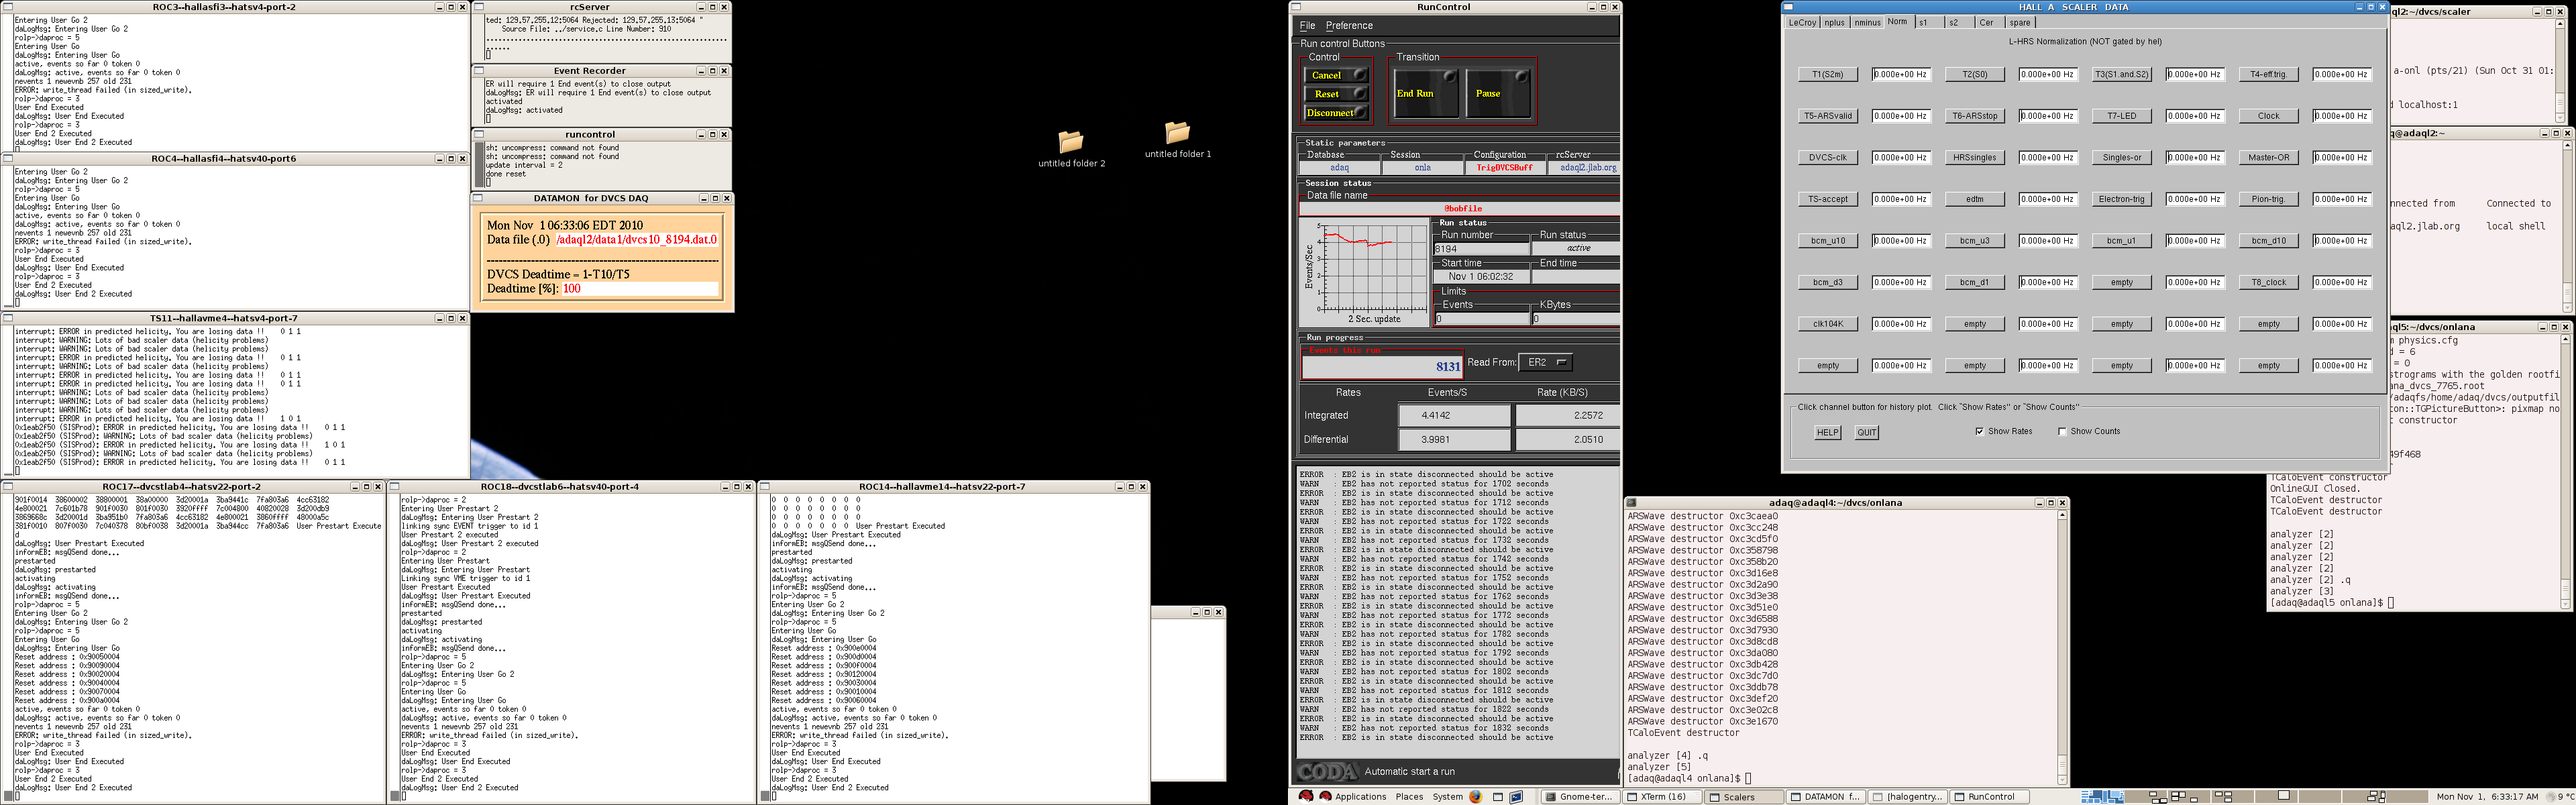Image resolution: width=2576 pixels, height=805 pixels.
Task: Click the T5-ARSvalid channel button
Action: pyautogui.click(x=1828, y=116)
